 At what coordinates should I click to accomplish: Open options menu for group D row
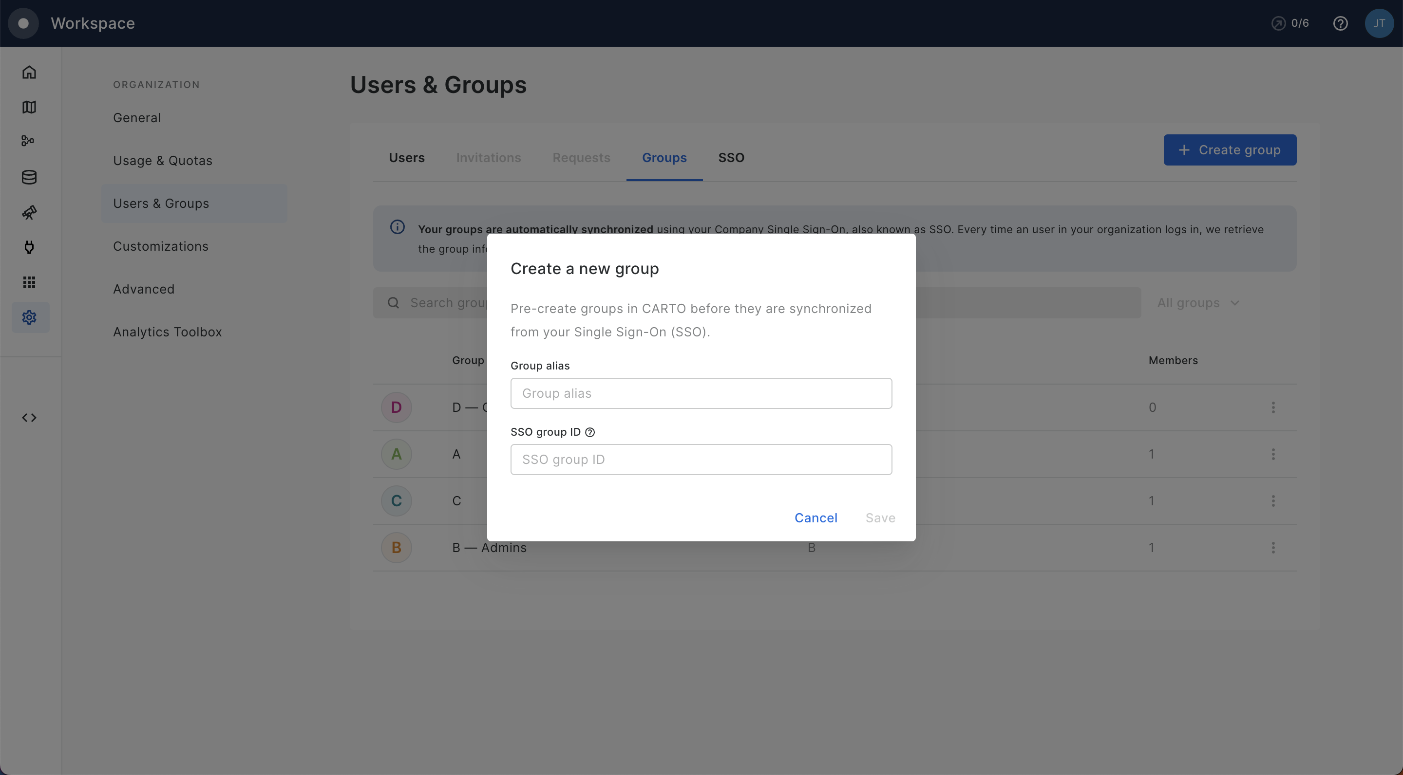1273,407
